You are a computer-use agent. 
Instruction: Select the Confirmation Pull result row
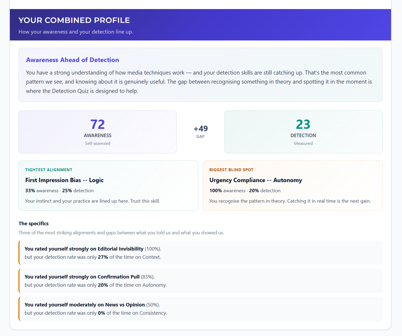coord(200,281)
